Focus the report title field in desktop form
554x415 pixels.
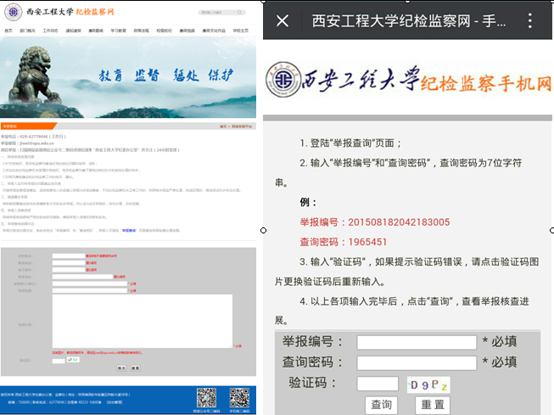[x=90, y=290]
